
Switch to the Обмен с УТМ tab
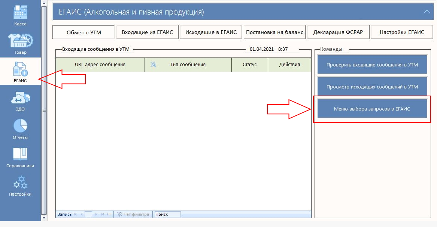tap(84, 32)
